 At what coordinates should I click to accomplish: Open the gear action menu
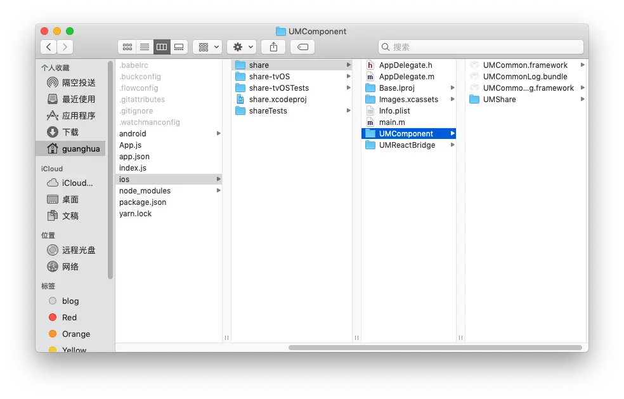(x=242, y=47)
